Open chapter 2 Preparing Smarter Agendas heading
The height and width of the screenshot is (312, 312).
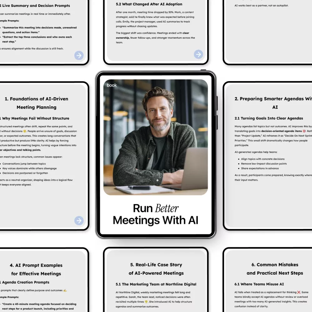pyautogui.click(x=274, y=103)
